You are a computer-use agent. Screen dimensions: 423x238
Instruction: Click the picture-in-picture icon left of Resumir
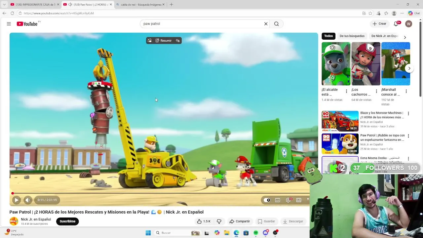pyautogui.click(x=150, y=41)
